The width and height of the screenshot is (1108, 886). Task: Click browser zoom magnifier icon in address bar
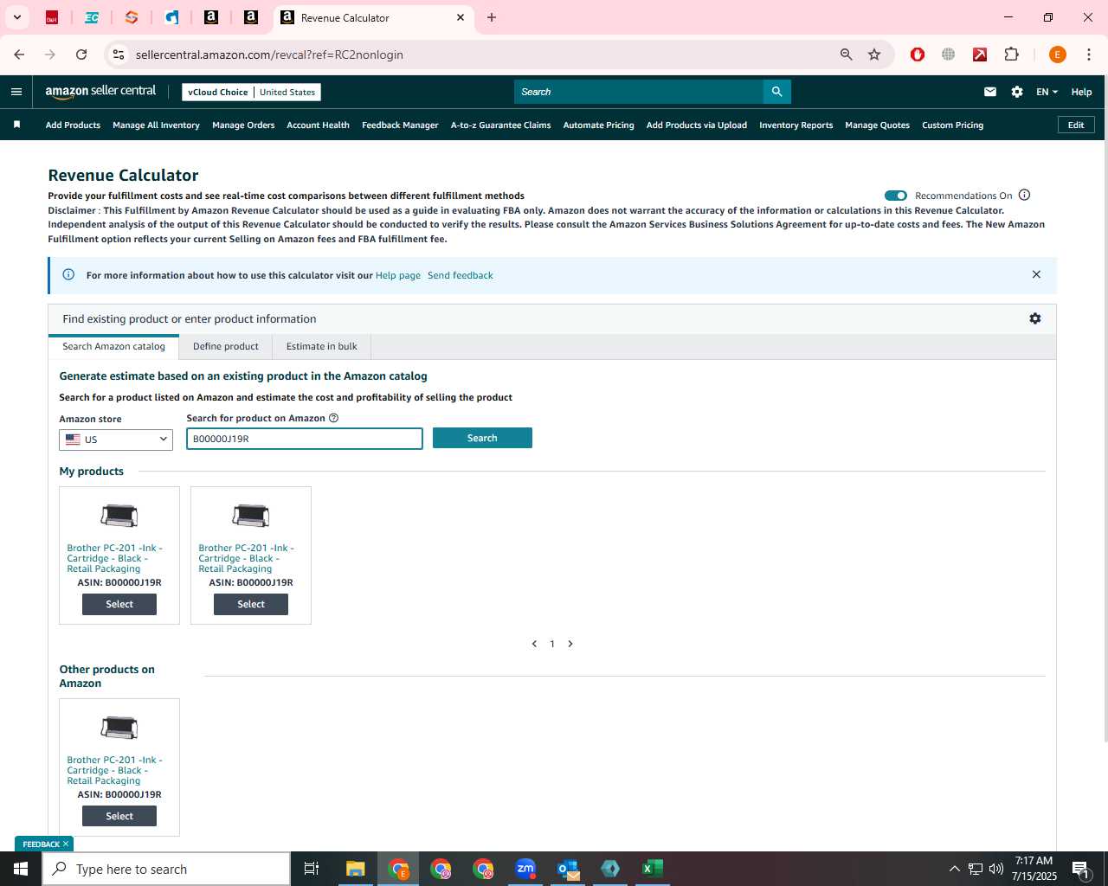pos(847,55)
